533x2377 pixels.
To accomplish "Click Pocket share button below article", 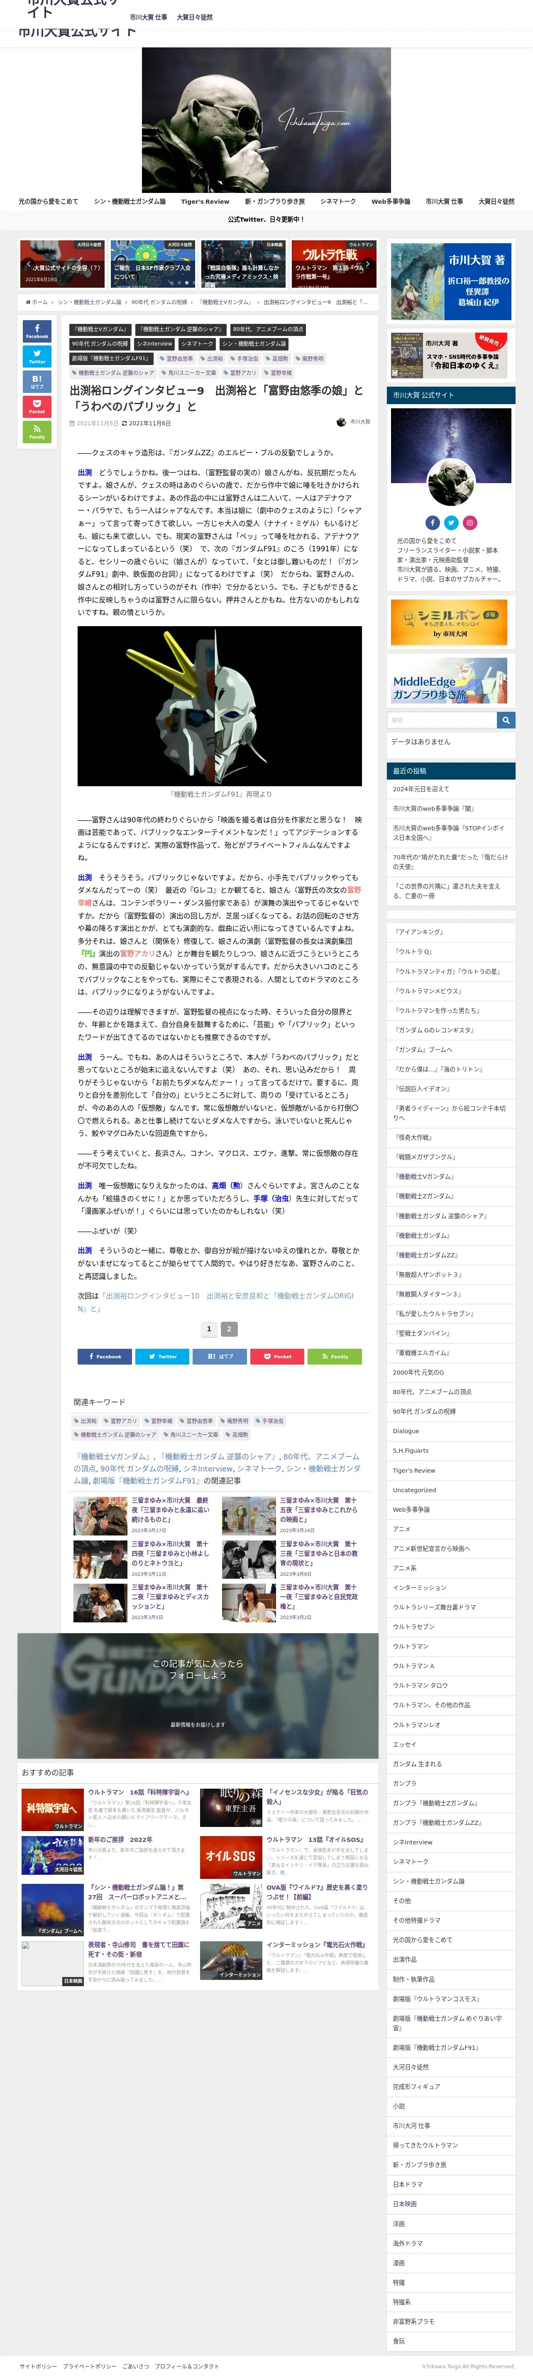I will pos(277,1355).
